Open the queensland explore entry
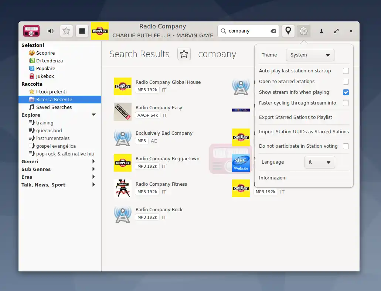Screen dimensions: 381x291 coord(45,130)
